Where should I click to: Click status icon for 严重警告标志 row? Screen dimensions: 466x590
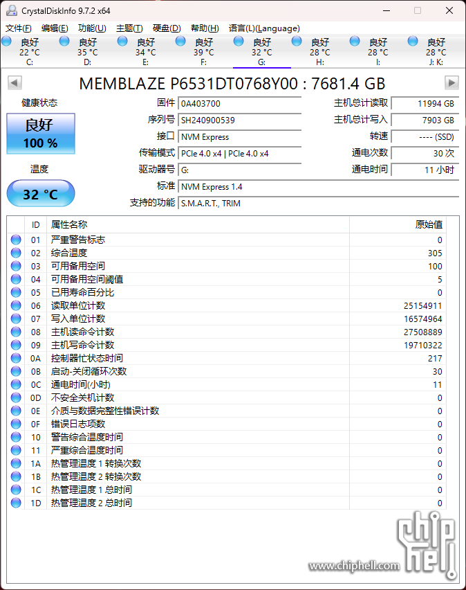pos(16,240)
